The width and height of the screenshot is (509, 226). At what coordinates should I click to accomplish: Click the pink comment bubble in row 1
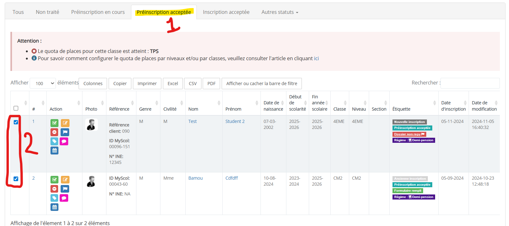pyautogui.click(x=64, y=142)
